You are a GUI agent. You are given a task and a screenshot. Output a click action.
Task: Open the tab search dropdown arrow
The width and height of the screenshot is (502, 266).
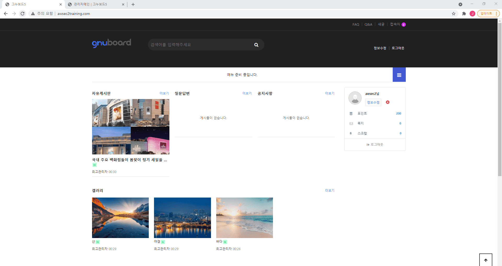click(460, 4)
